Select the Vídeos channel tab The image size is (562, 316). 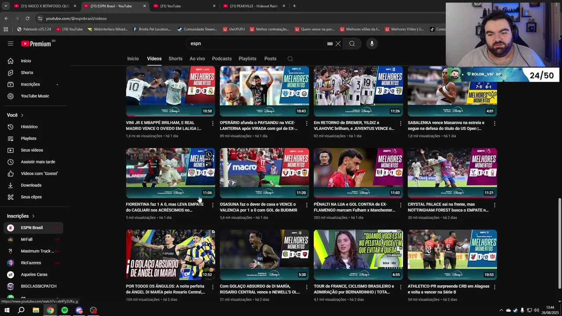point(154,59)
